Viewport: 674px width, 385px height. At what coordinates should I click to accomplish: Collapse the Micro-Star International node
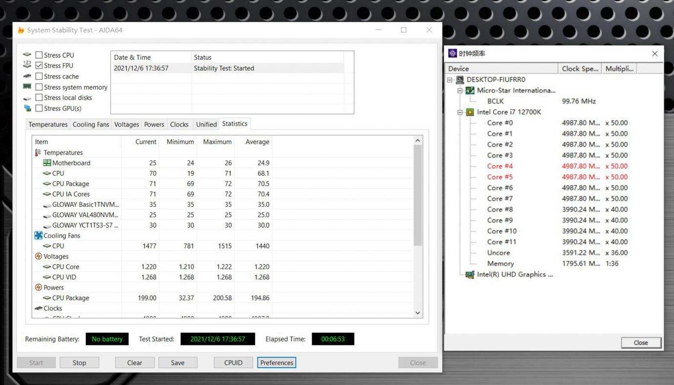(x=460, y=90)
